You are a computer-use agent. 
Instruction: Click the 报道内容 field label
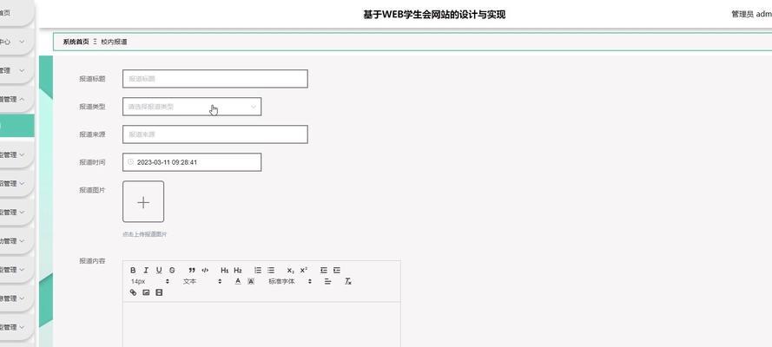click(x=92, y=261)
